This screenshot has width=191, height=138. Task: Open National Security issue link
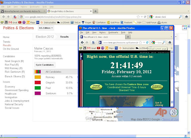(14, 104)
